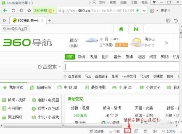The width and height of the screenshot is (182, 134).
Task: Click the red-boxed split-screen icon in status bar
Action: [x=127, y=131]
